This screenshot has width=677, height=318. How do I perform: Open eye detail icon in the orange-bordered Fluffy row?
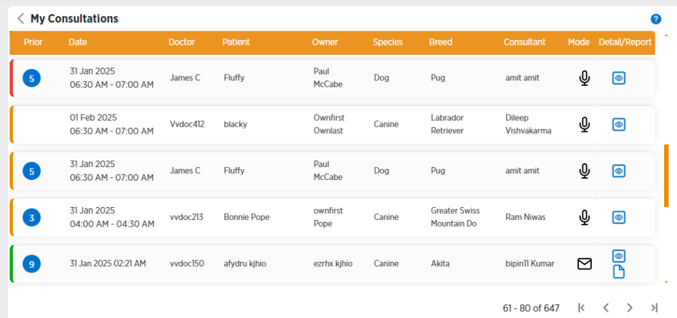[x=619, y=171]
